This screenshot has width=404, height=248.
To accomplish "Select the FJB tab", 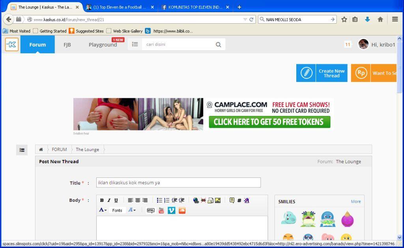I will pyautogui.click(x=67, y=45).
